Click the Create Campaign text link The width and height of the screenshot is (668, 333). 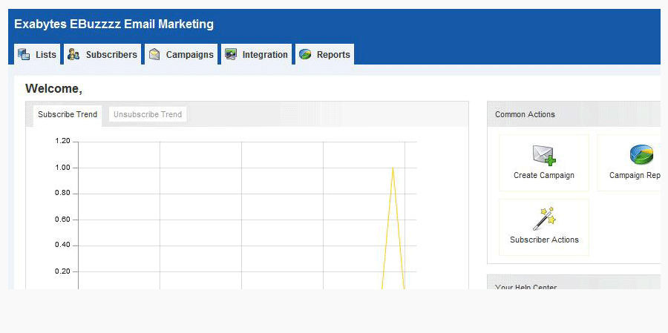click(544, 176)
